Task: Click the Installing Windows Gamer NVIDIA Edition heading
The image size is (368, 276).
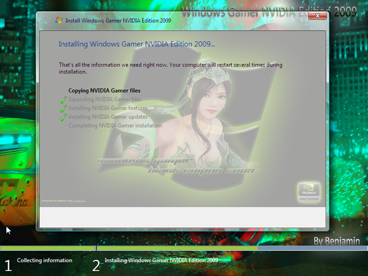Action: point(137,44)
